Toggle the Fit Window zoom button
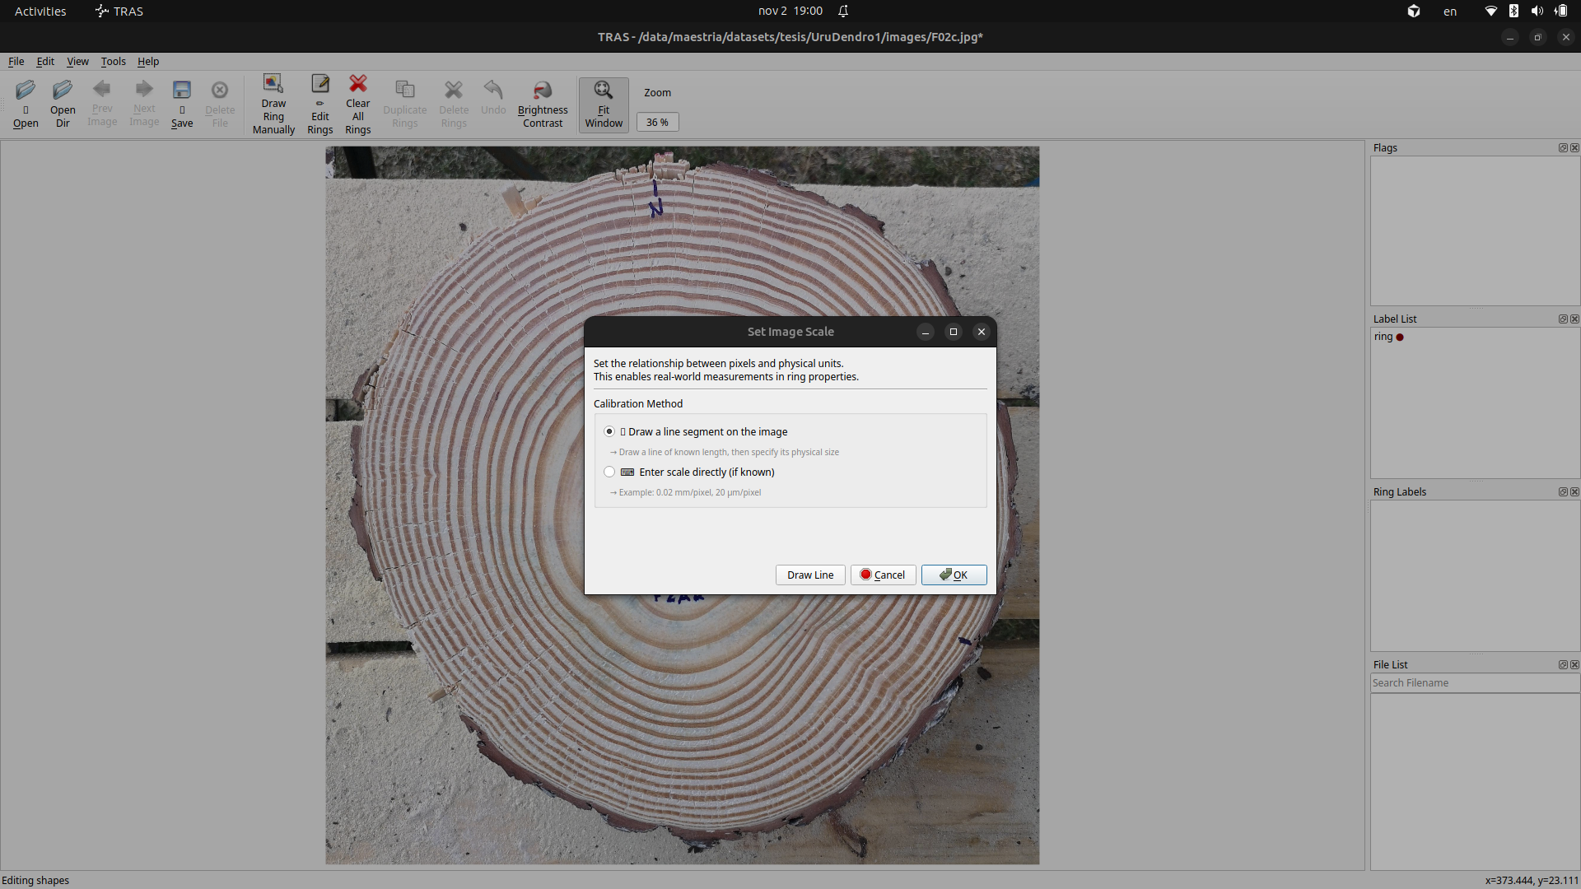 (604, 105)
